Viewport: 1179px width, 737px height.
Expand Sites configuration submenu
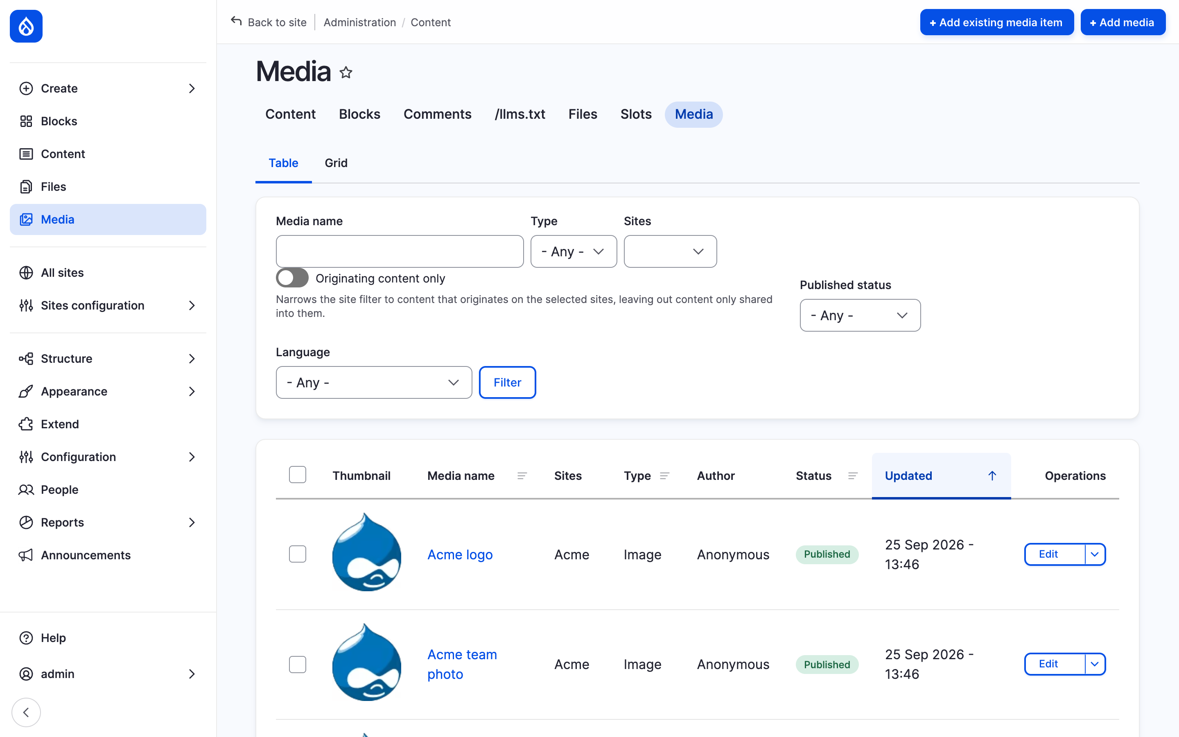click(192, 305)
